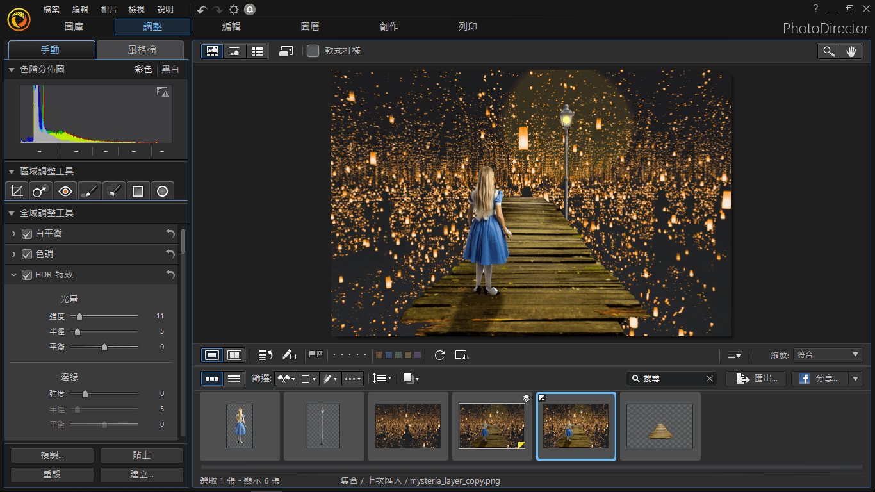Switch to the 風格檔 presets tab
Viewport: 875px width, 492px height.
coord(141,50)
